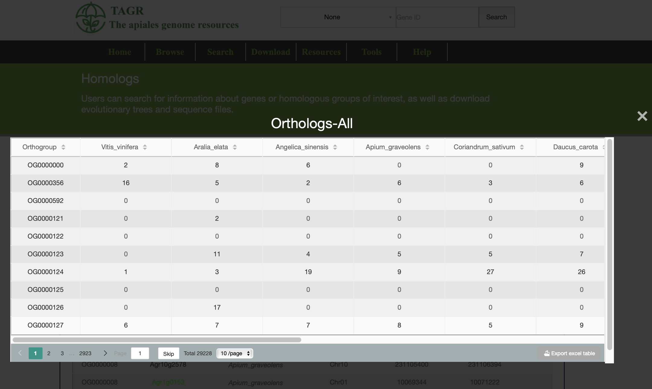Go to the previous page arrow
The width and height of the screenshot is (652, 389).
[20, 353]
